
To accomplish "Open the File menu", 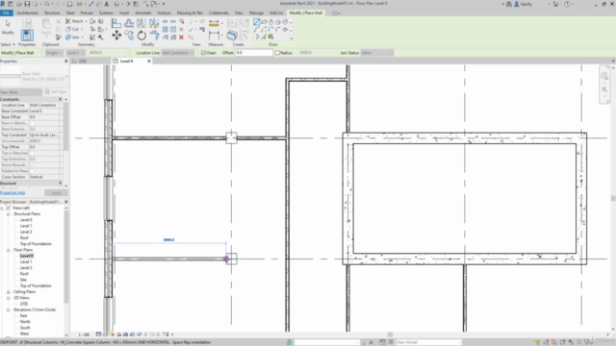I will coord(7,12).
